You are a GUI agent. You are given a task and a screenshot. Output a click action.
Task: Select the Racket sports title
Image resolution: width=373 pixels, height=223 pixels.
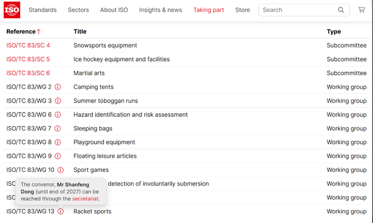[x=92, y=211]
